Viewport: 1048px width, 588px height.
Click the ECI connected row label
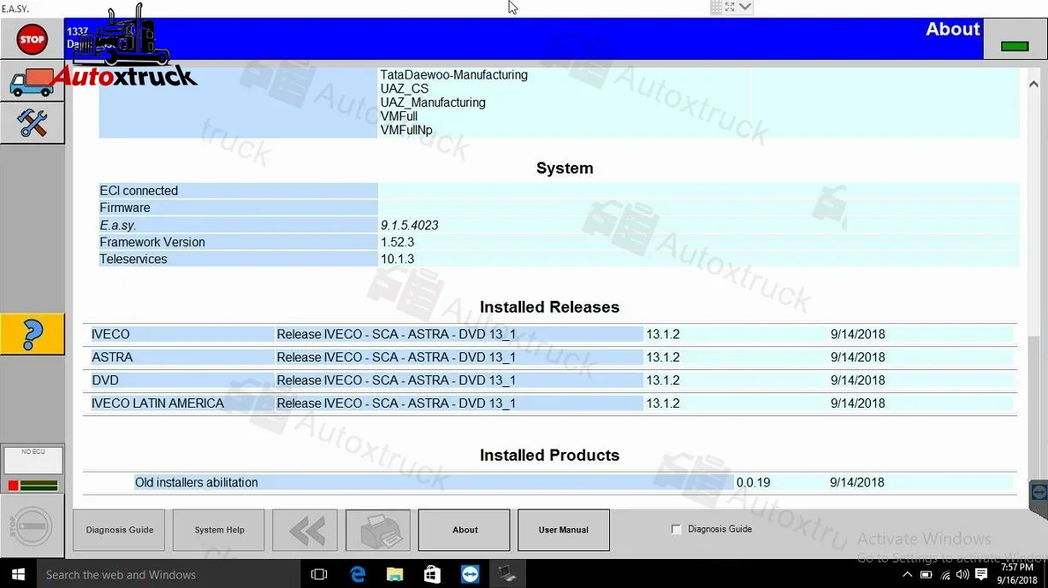(139, 191)
